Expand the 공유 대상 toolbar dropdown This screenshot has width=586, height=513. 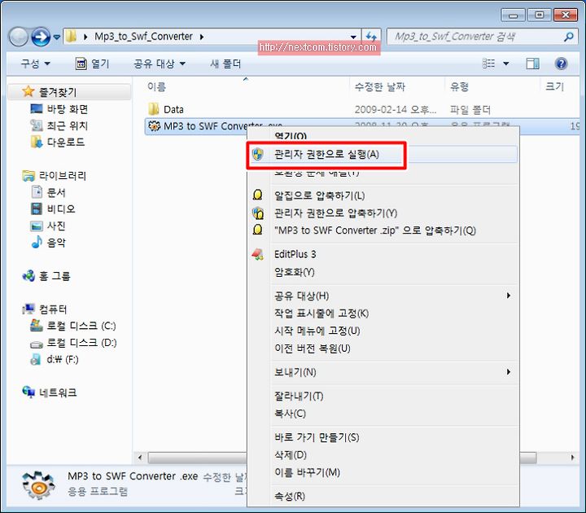pyautogui.click(x=160, y=64)
